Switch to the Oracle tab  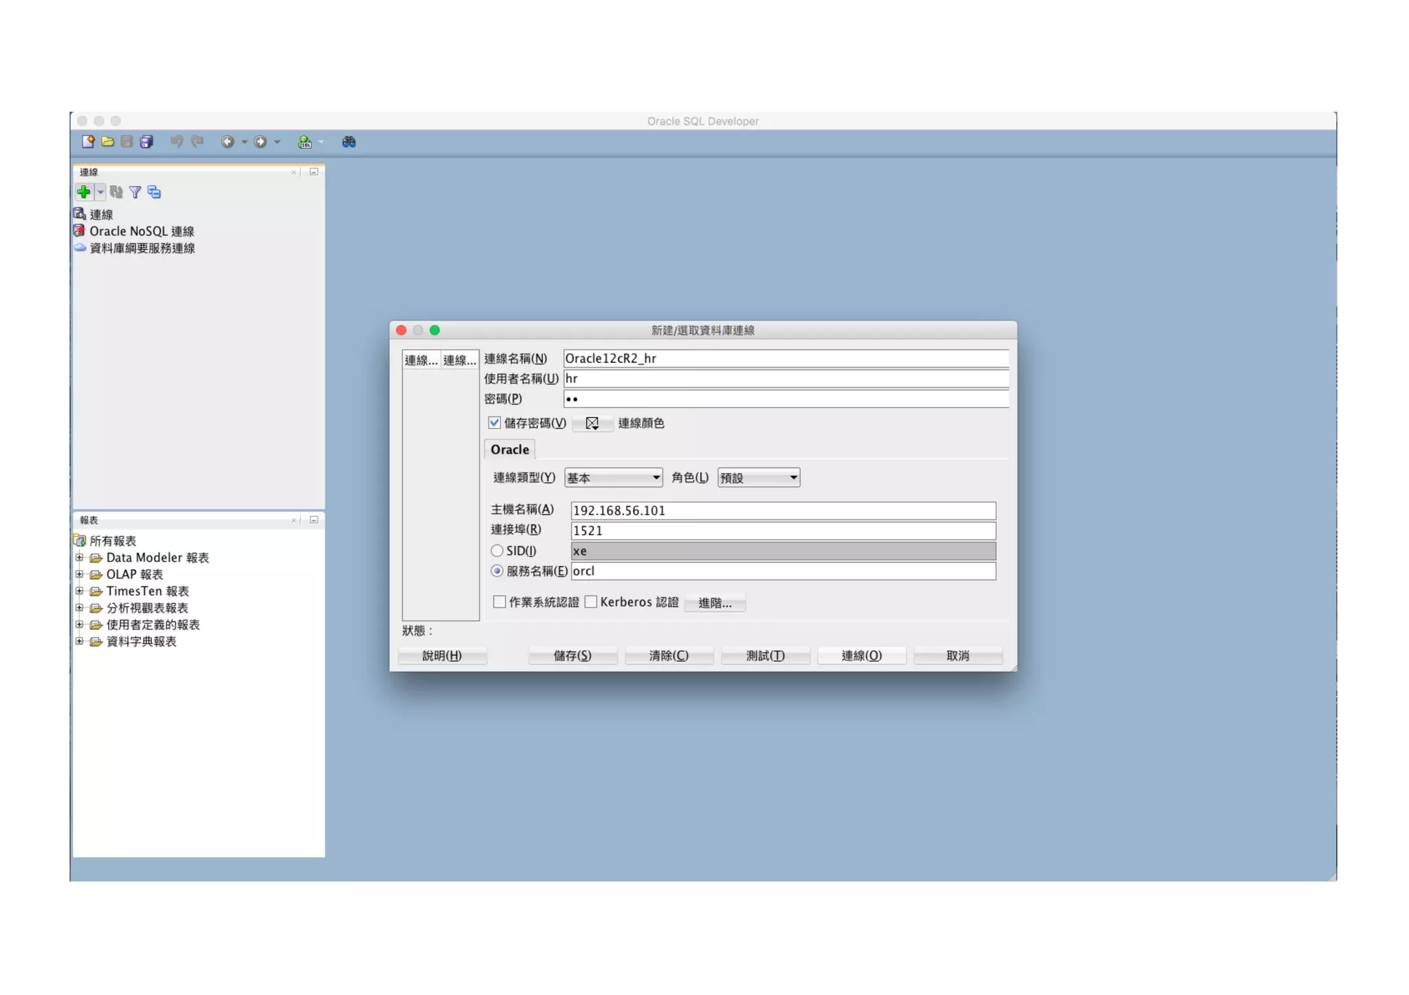point(510,449)
